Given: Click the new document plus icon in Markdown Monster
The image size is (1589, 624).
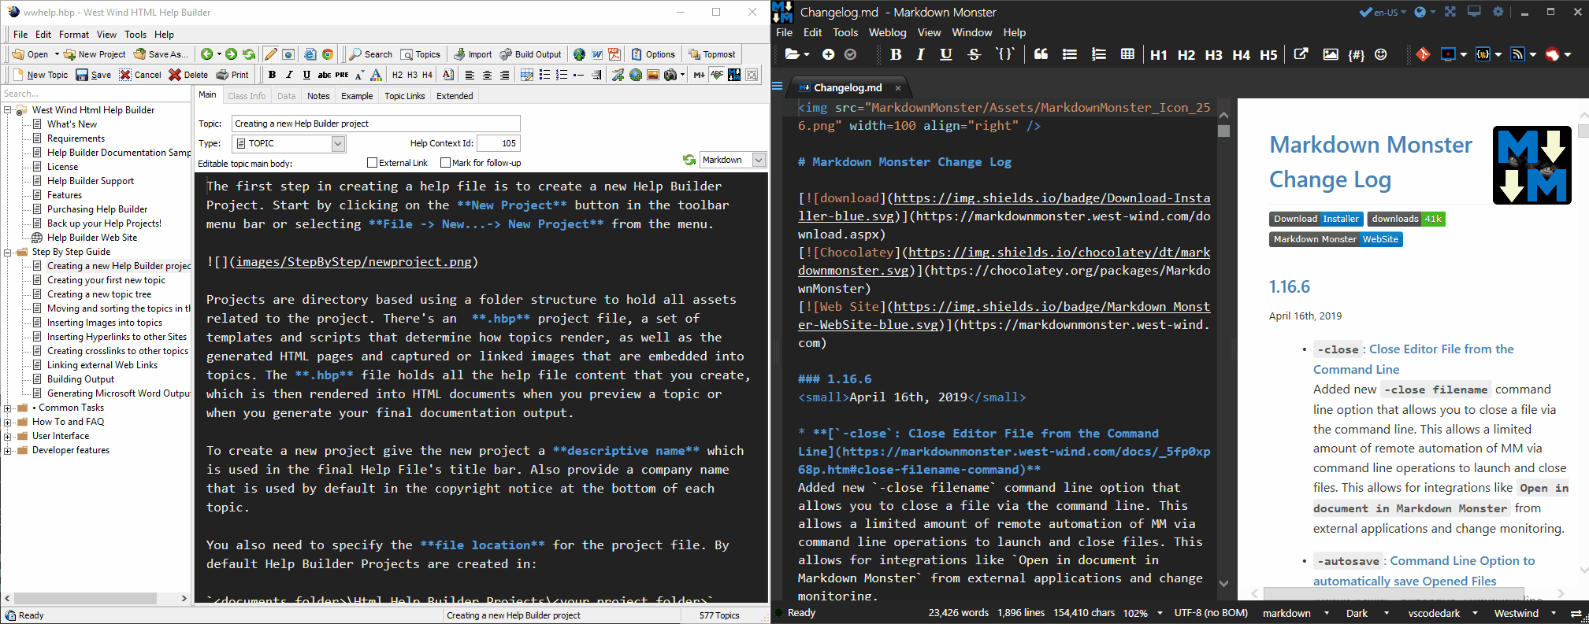Looking at the screenshot, I should point(828,54).
